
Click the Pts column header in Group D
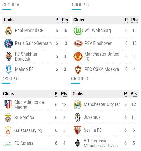[134, 94]
